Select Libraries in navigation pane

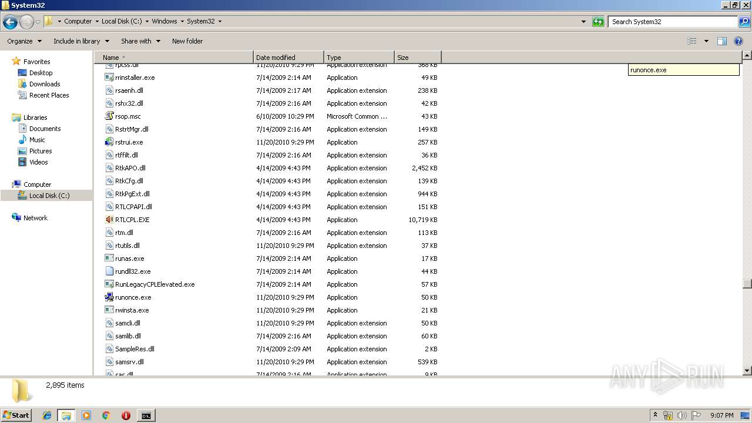[x=35, y=117]
